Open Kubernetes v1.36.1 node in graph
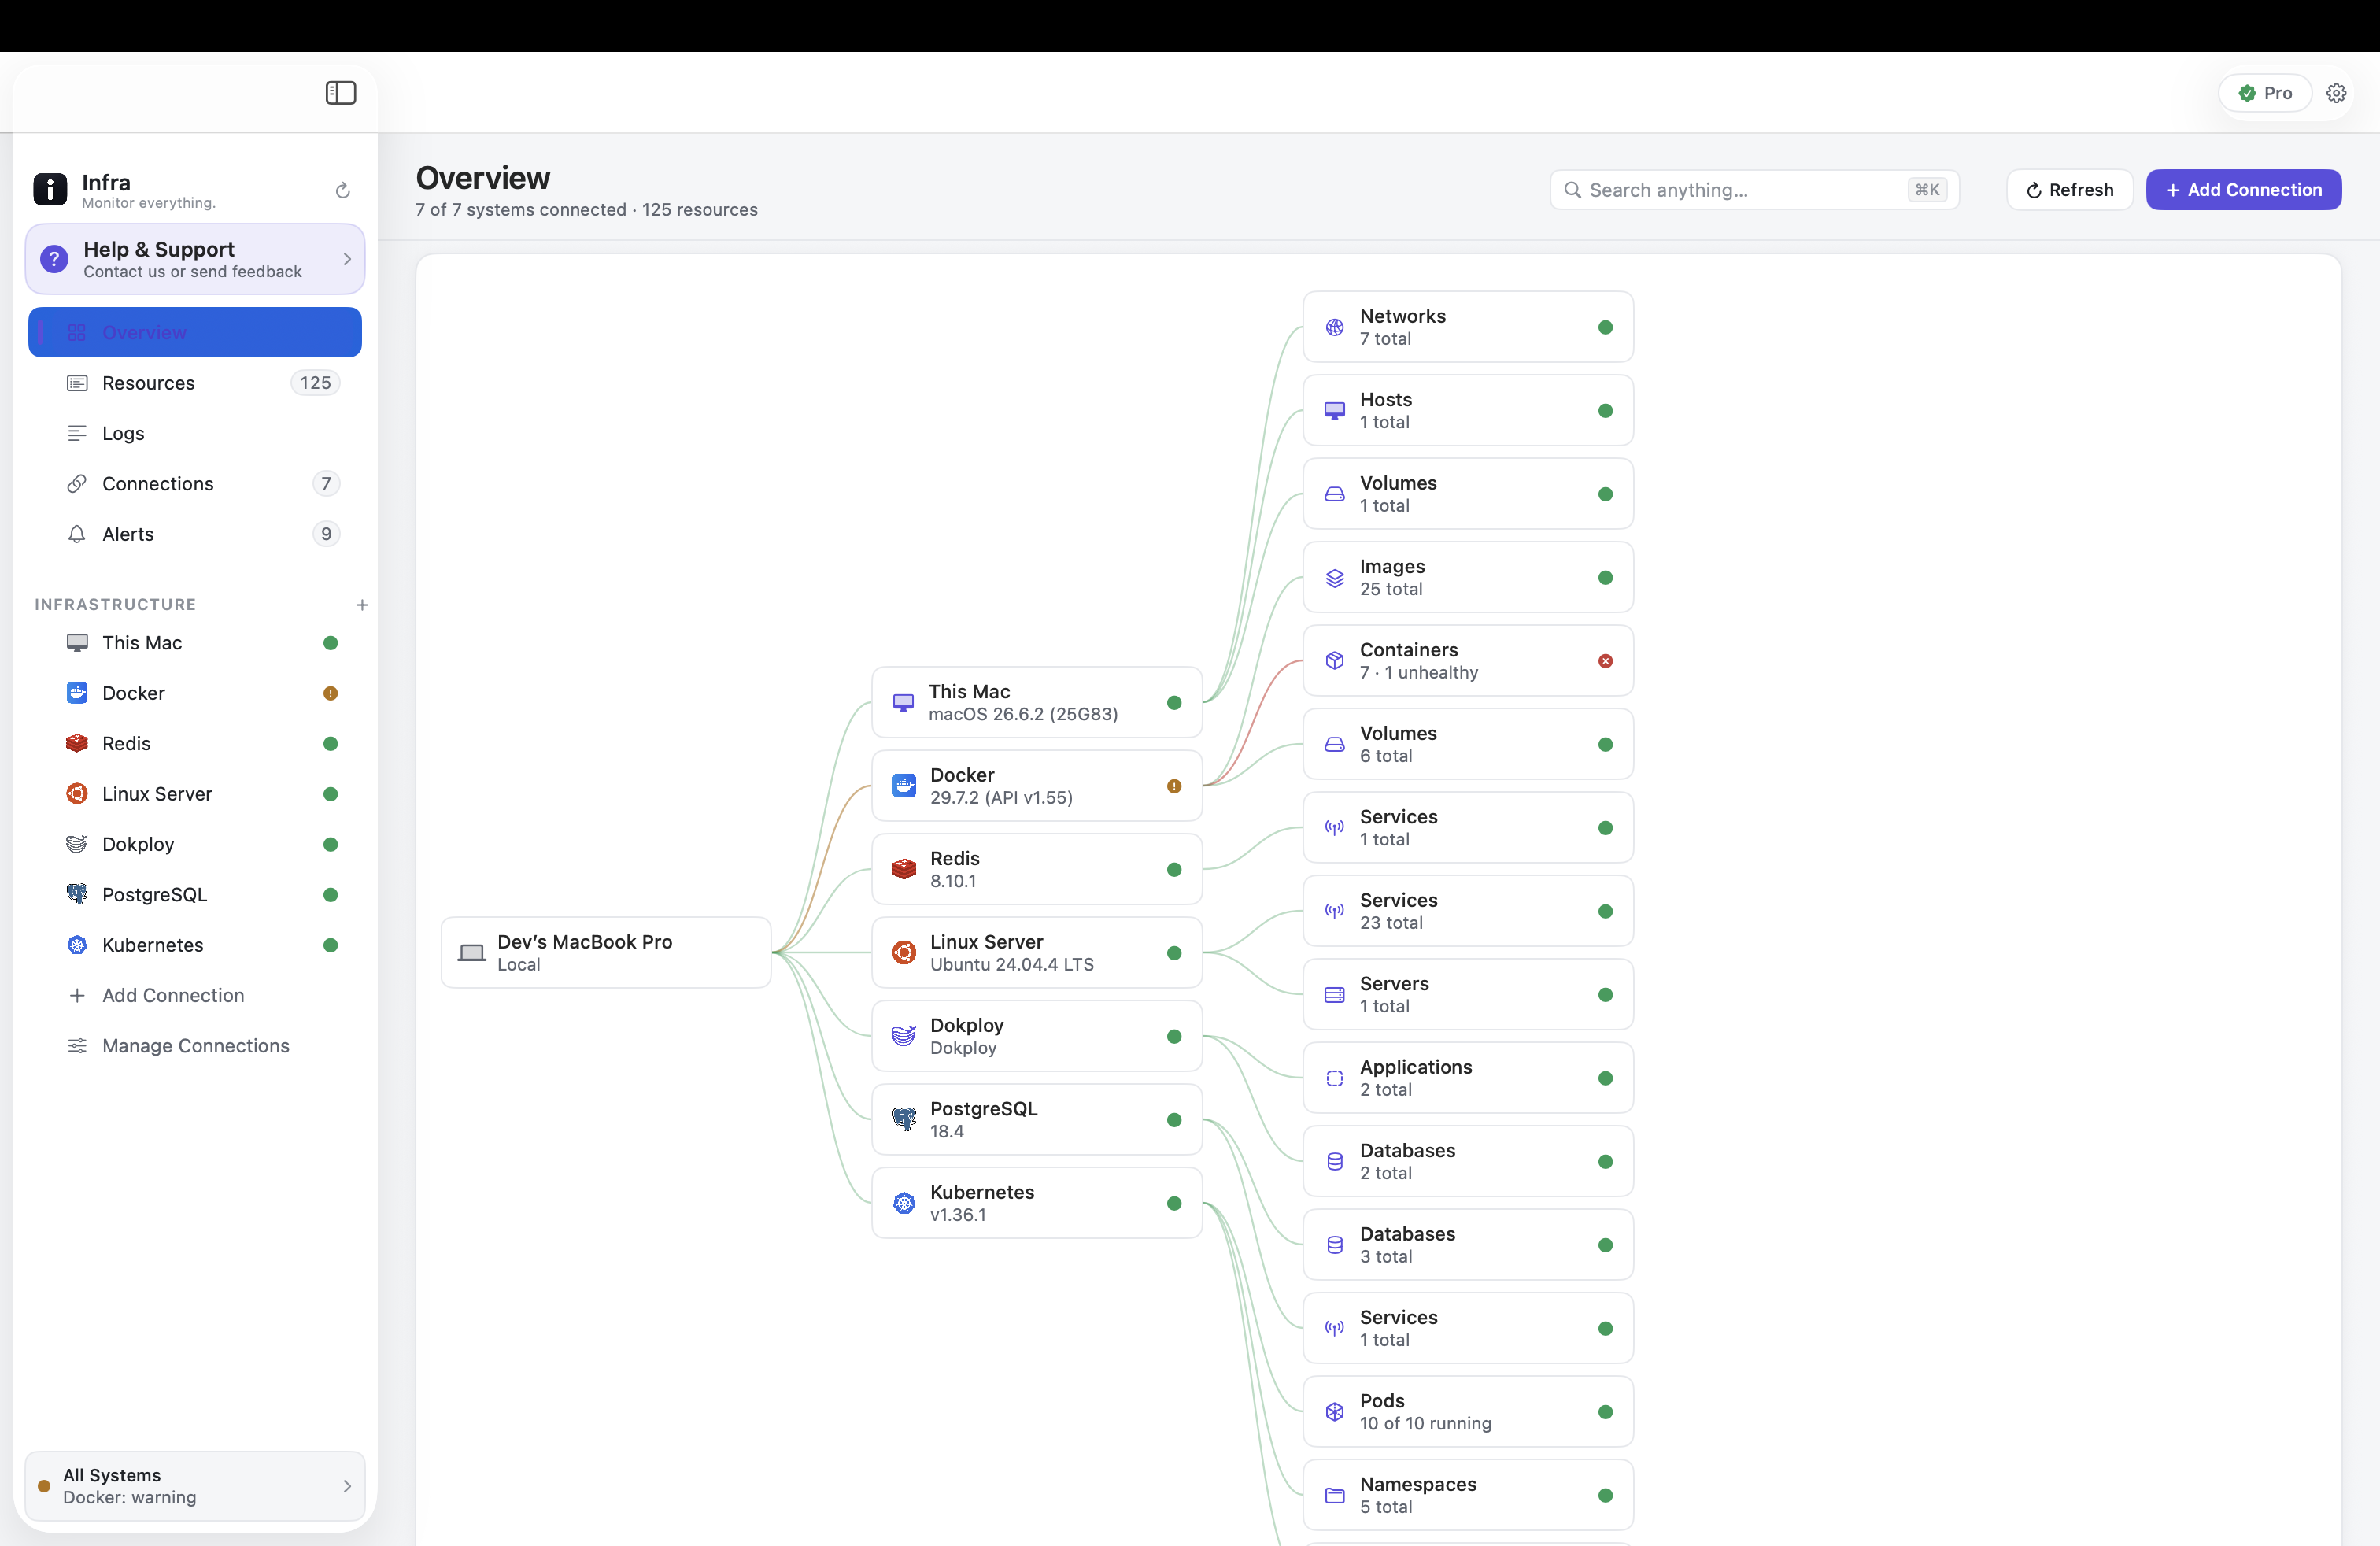Screen dimensions: 2380x1546 (1037, 1204)
